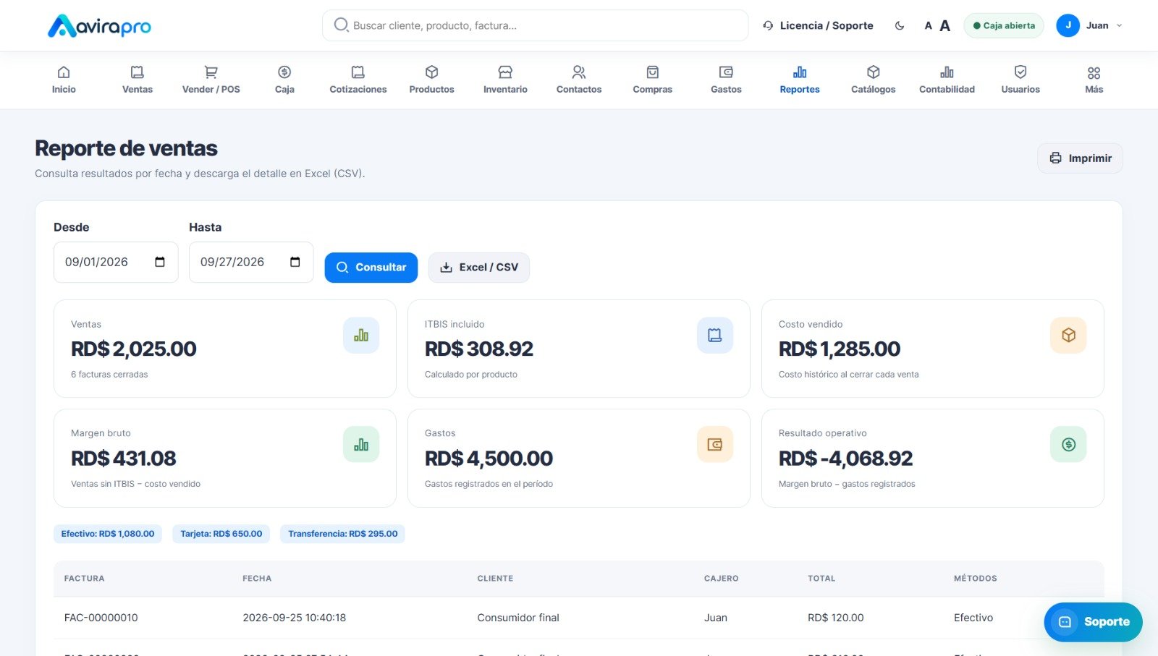The width and height of the screenshot is (1158, 656).
Task: Open Contactos people icon
Action: tap(579, 72)
